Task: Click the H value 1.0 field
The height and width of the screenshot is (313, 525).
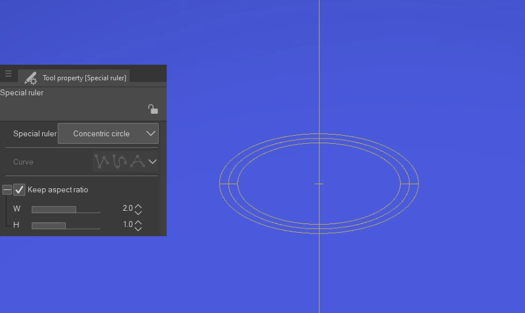Action: (127, 224)
